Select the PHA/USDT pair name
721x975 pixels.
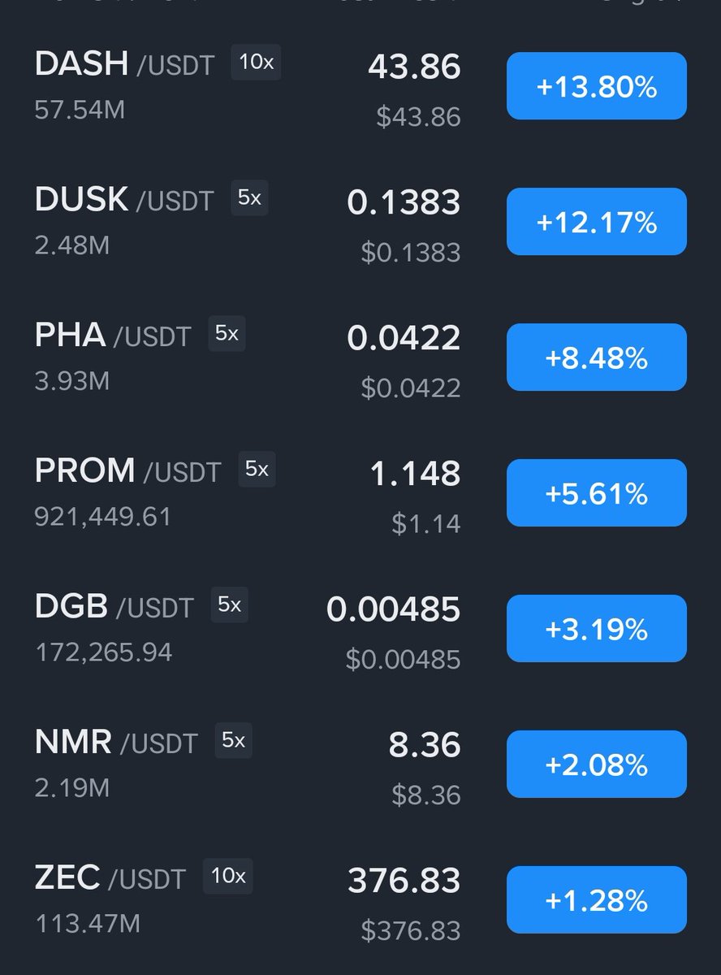pyautogui.click(x=112, y=336)
